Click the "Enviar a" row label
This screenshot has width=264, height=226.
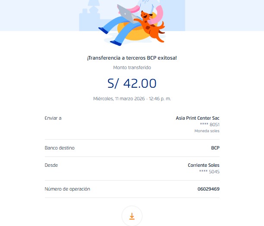click(53, 118)
